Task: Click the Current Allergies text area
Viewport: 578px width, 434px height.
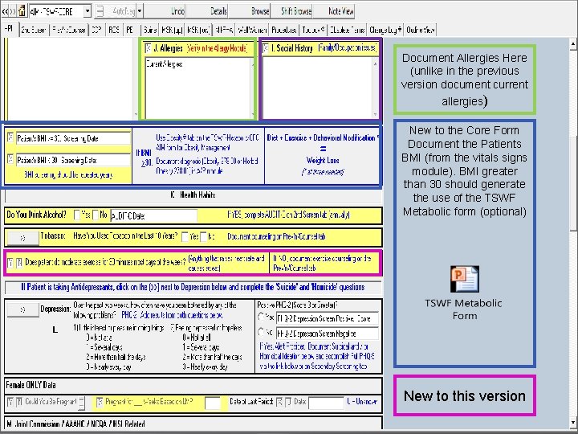Action: [199, 88]
